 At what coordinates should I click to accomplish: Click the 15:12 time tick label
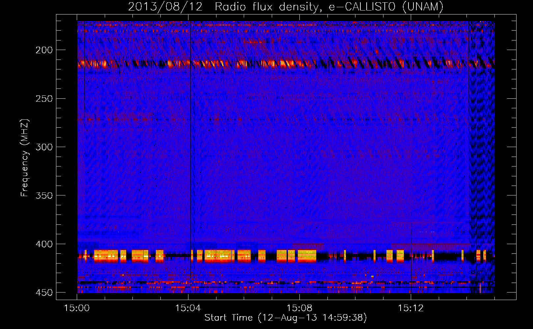click(x=411, y=308)
